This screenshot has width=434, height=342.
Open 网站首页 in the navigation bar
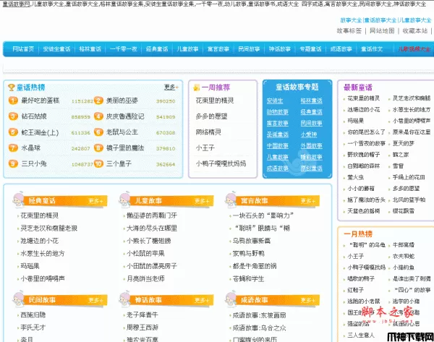pos(23,49)
